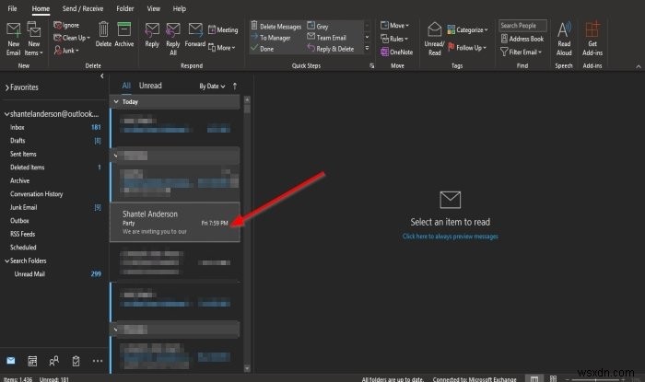This screenshot has height=382, width=645.
Task: Collapse the shantelanderson@outlook account tree
Action: click(x=6, y=114)
